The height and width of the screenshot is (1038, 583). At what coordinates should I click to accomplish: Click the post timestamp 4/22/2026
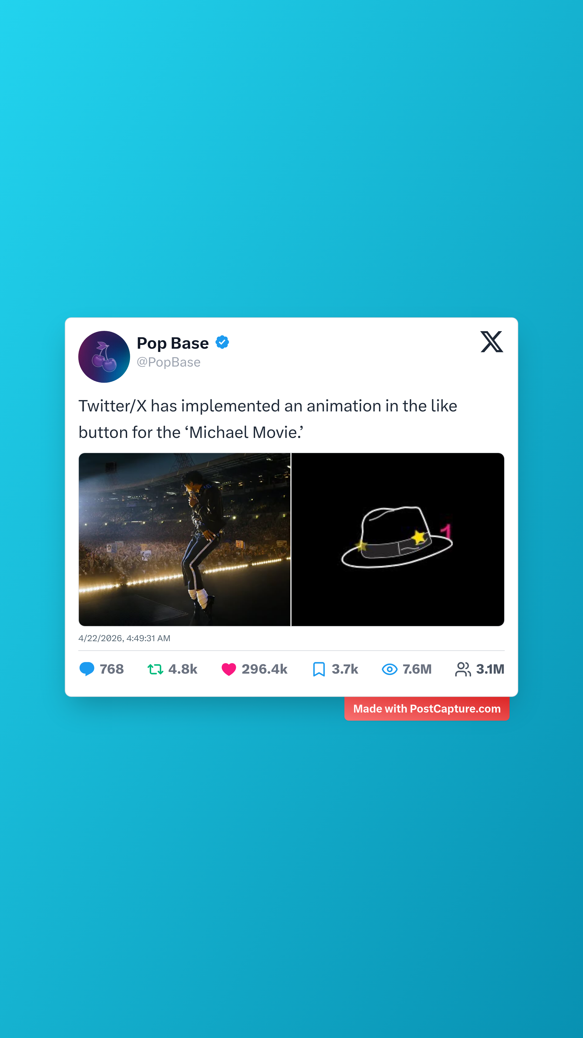coord(124,638)
